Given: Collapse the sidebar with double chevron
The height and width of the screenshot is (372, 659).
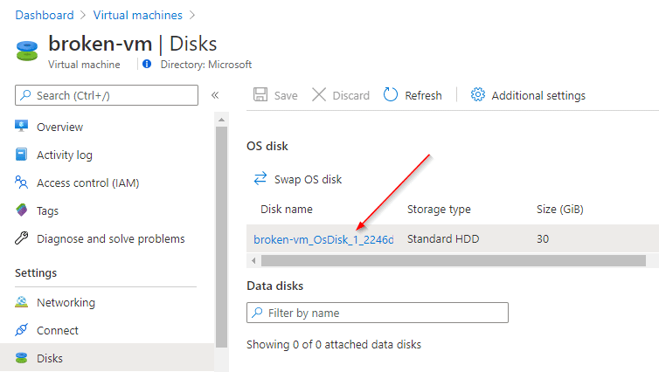Looking at the screenshot, I should (215, 95).
